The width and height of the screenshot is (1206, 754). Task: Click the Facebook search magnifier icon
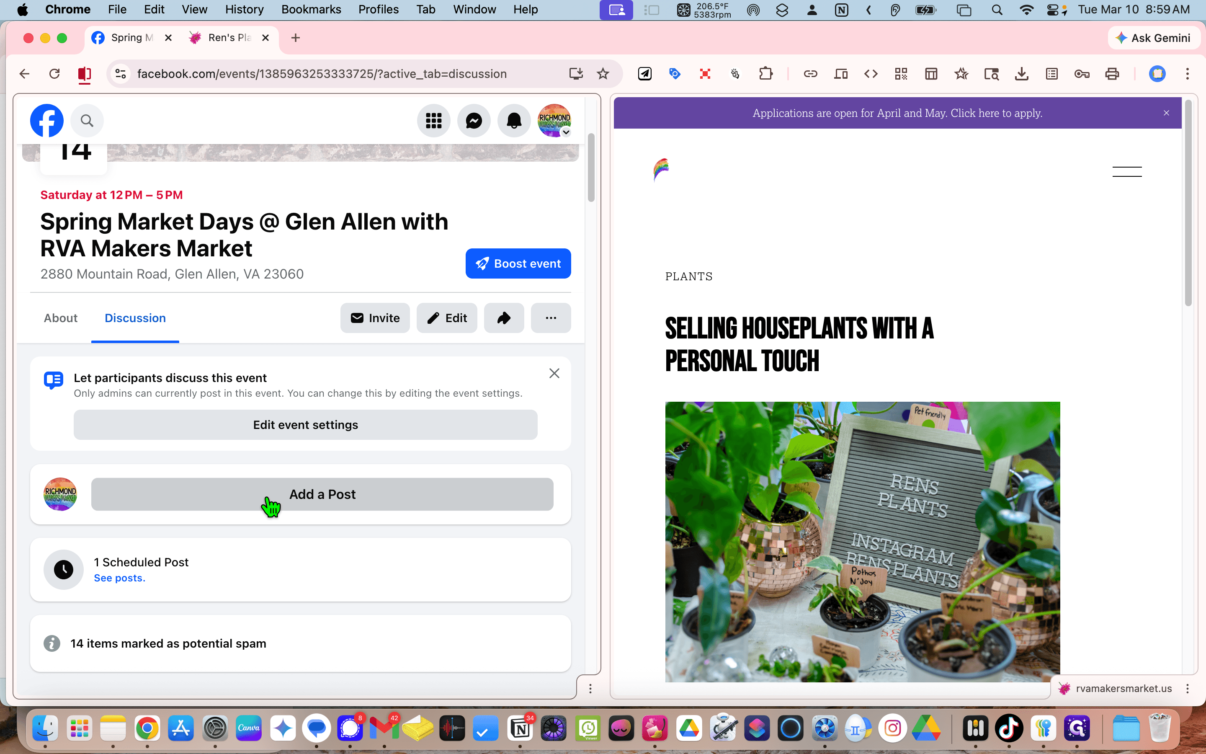[87, 120]
